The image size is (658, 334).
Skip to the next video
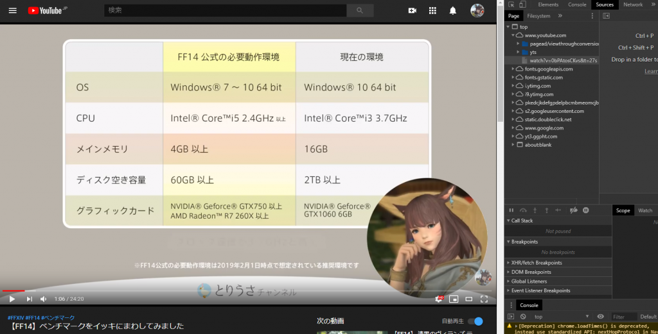click(29, 299)
